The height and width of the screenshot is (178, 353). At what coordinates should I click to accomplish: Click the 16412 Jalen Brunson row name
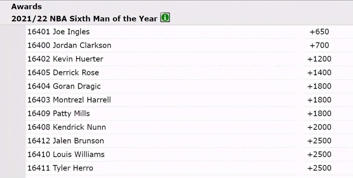pos(66,141)
